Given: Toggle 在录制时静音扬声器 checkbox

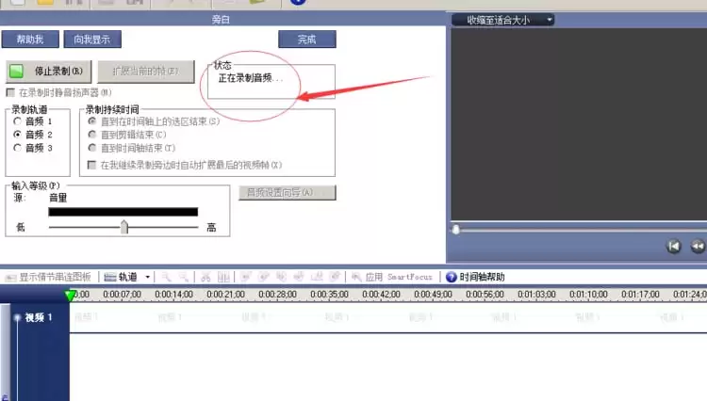Looking at the screenshot, I should coord(10,92).
